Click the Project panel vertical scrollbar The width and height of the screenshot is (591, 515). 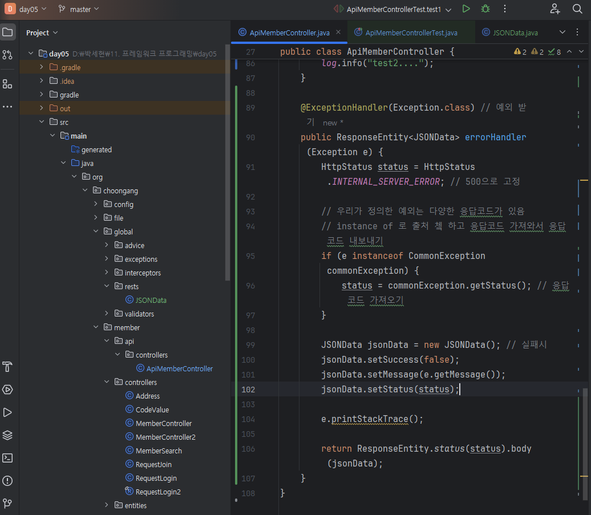(227, 162)
